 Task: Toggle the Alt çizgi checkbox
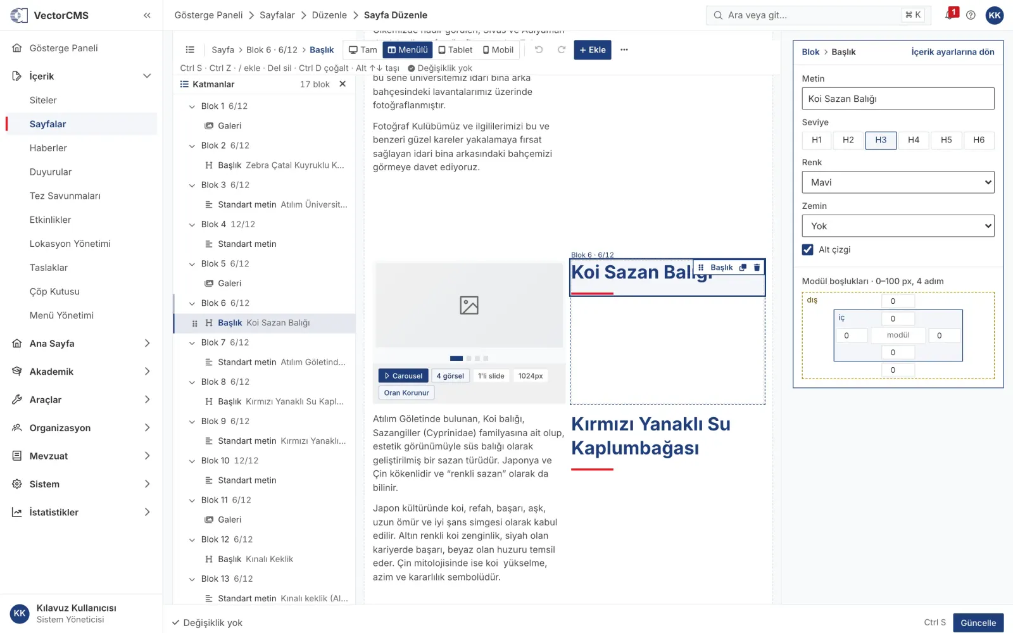(x=808, y=249)
